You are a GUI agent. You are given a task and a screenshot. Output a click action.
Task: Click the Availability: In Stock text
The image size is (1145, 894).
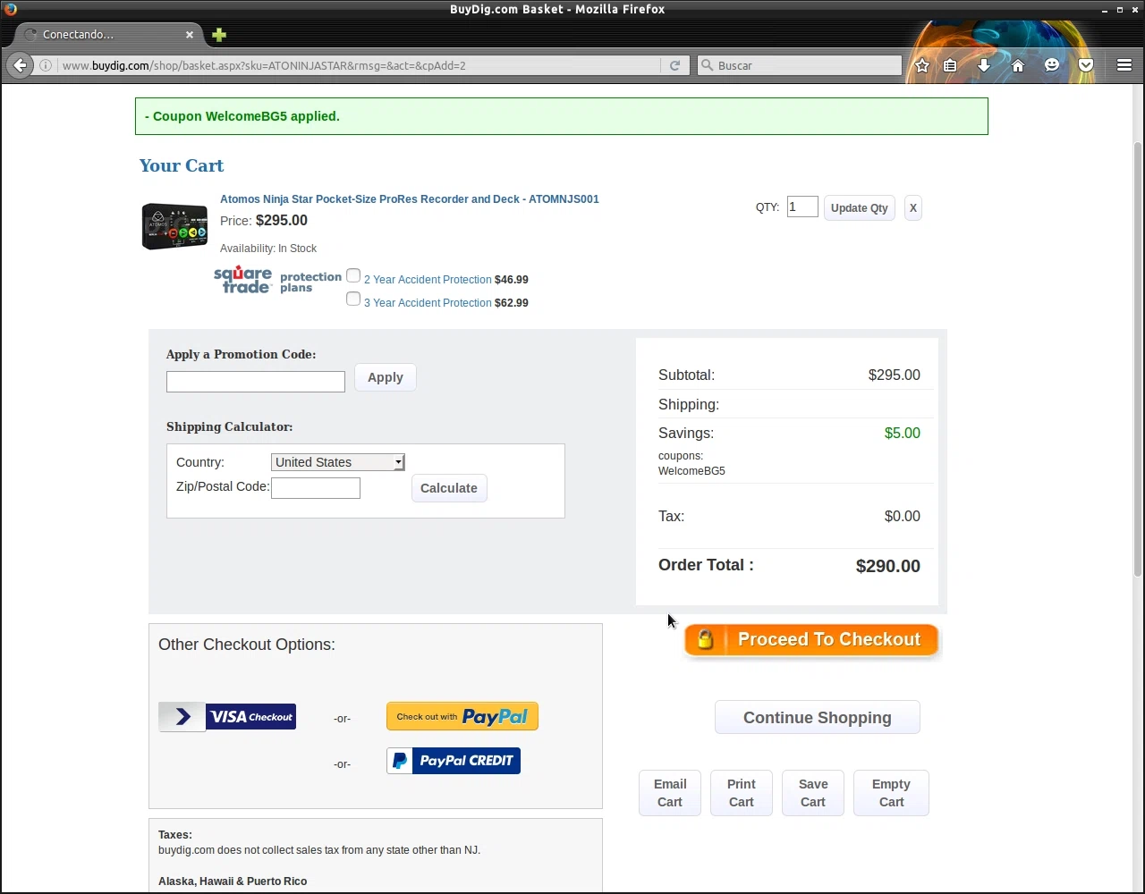pos(268,249)
